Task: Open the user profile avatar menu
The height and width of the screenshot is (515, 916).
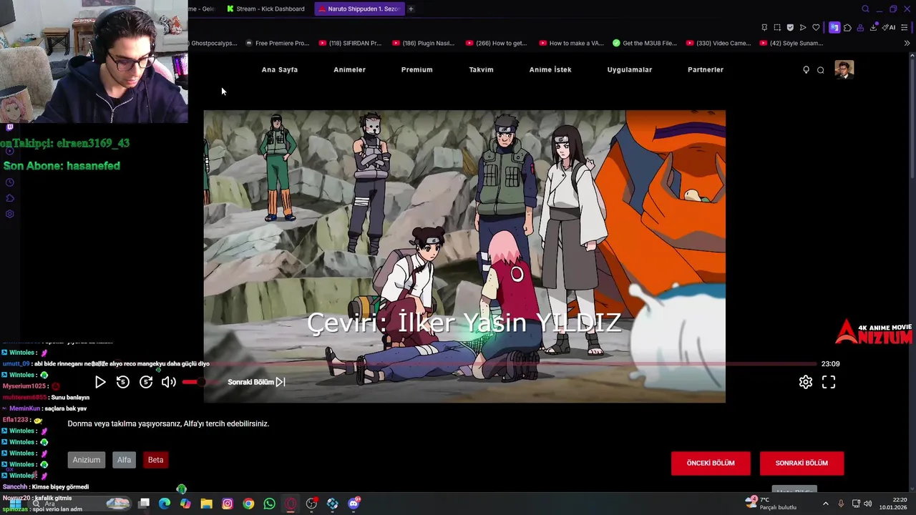Action: (844, 69)
